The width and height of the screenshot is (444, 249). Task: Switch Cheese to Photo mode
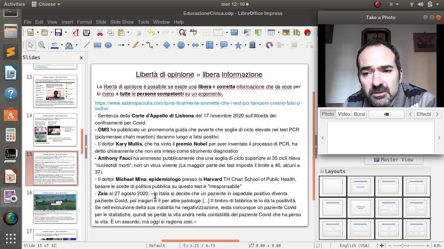coord(328,114)
